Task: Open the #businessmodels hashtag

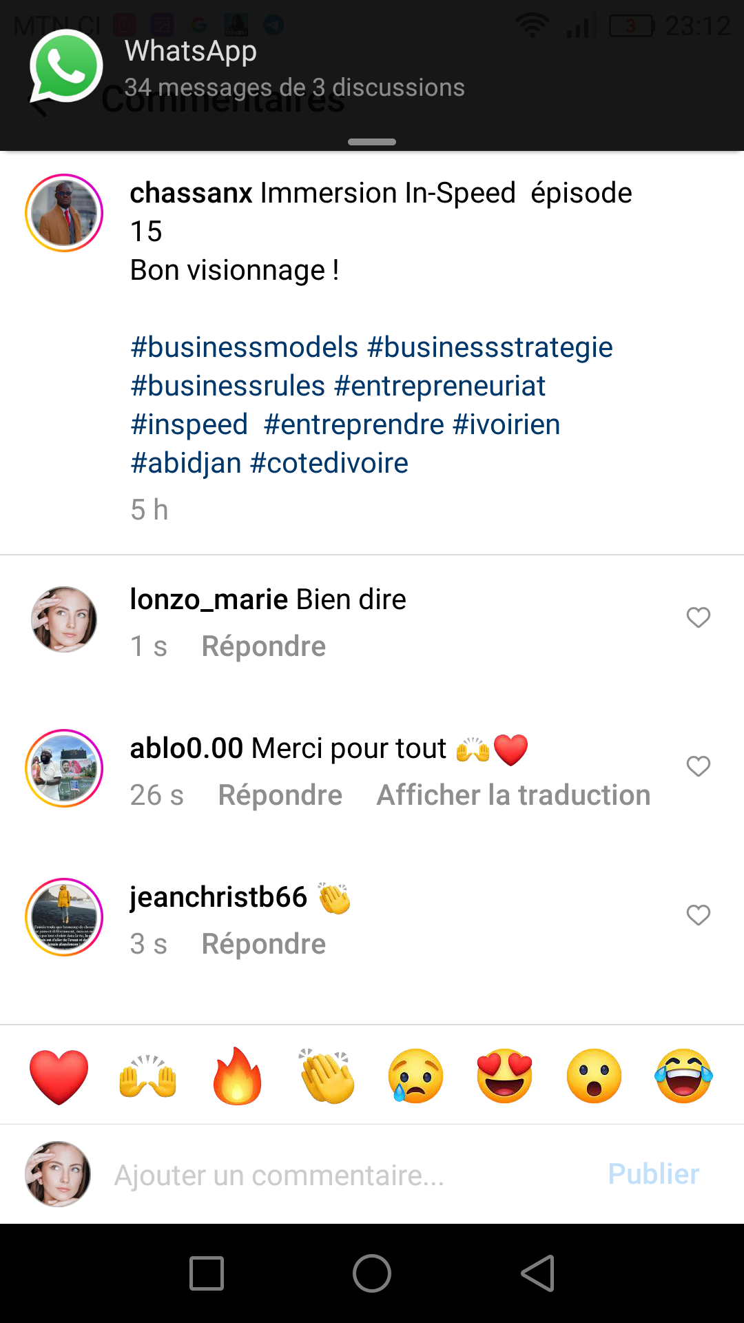Action: tap(245, 347)
